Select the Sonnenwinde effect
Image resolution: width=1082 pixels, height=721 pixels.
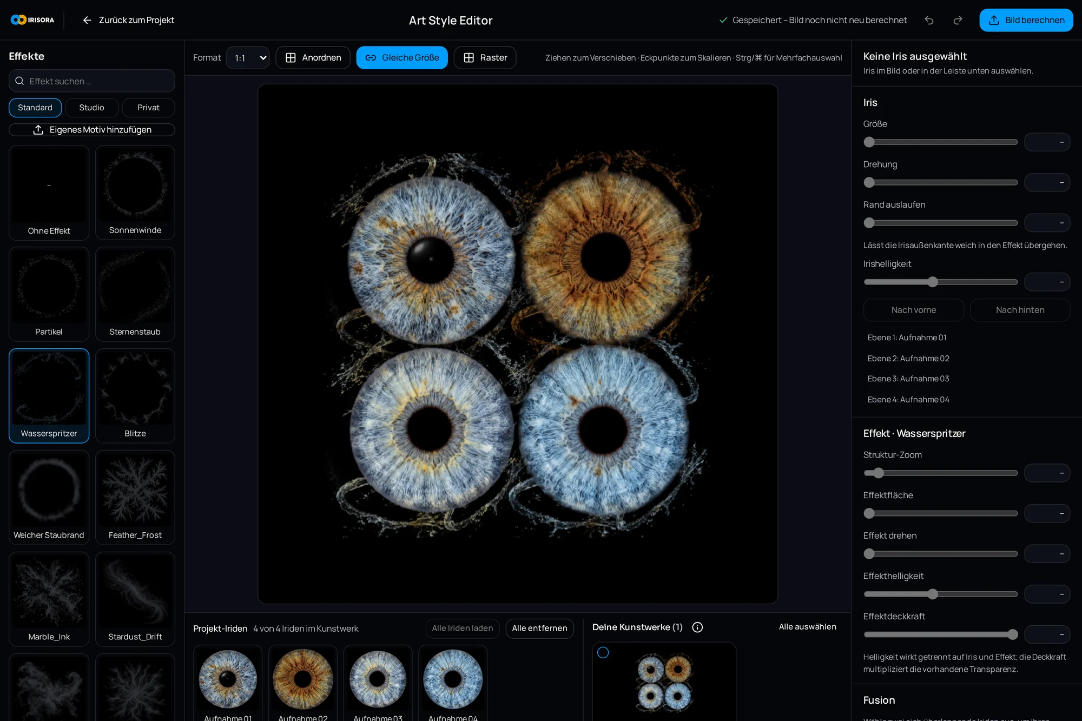pyautogui.click(x=135, y=193)
